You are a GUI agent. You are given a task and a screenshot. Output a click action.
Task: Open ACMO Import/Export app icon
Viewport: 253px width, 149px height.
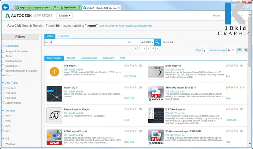(54, 137)
